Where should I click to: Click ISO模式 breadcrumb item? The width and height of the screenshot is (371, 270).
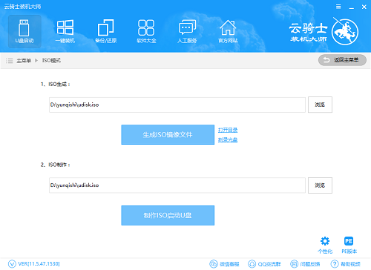tap(51, 61)
